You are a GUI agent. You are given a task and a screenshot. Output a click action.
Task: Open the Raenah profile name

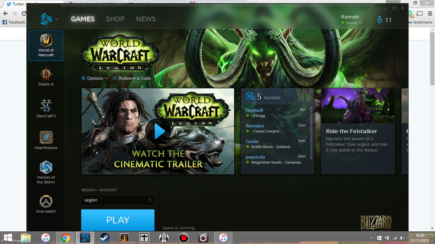coord(349,17)
